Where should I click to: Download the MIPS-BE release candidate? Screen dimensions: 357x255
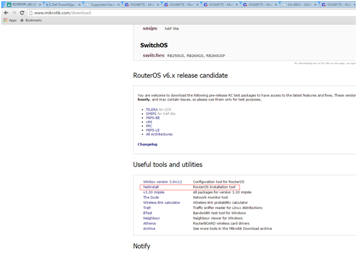coord(153,118)
